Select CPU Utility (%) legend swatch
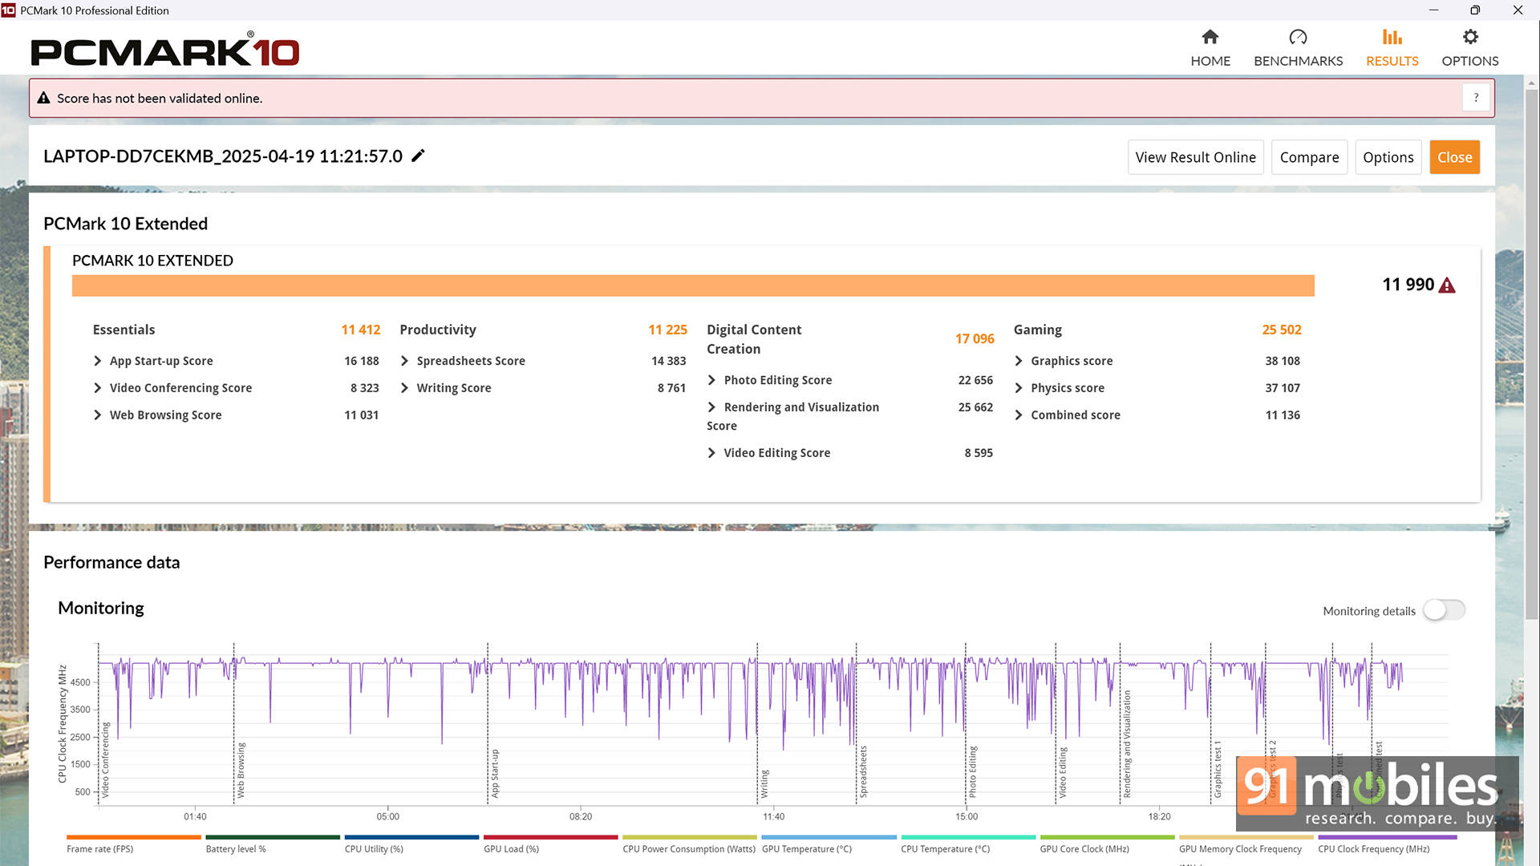Viewport: 1540px width, 866px height. pyautogui.click(x=411, y=837)
